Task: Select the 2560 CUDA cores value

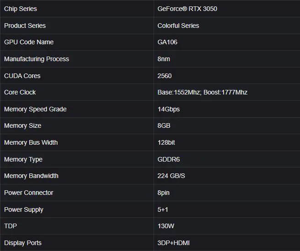Action: click(165, 76)
